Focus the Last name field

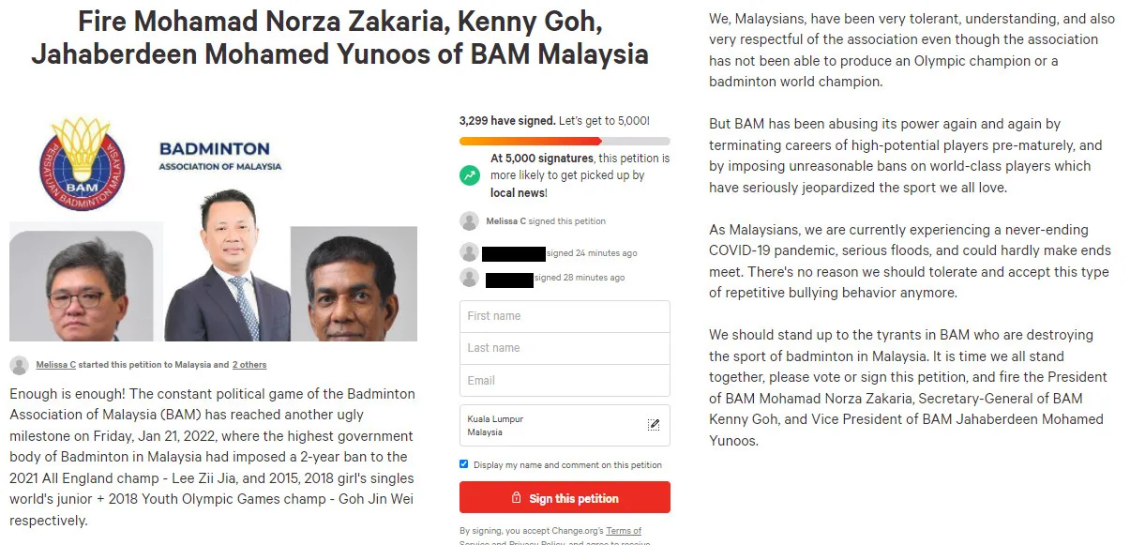click(x=565, y=348)
